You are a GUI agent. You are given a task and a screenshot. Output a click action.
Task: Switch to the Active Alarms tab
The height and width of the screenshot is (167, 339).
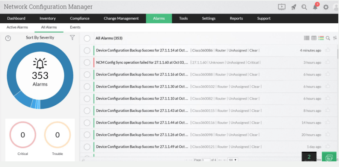pos(17,27)
